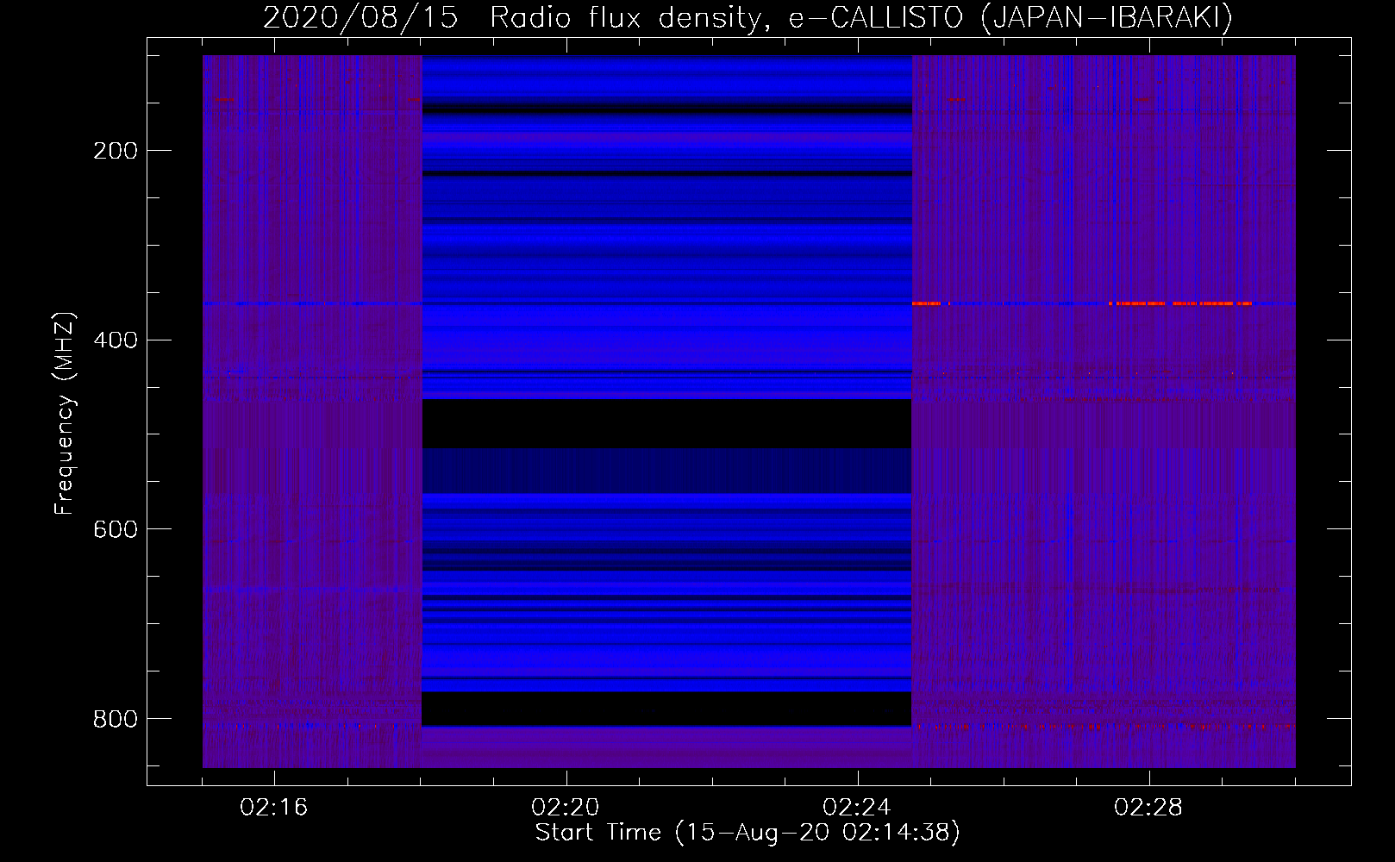Click the bright red emission streak near 360 MHz
The height and width of the screenshot is (862, 1395).
pyautogui.click(x=1179, y=303)
